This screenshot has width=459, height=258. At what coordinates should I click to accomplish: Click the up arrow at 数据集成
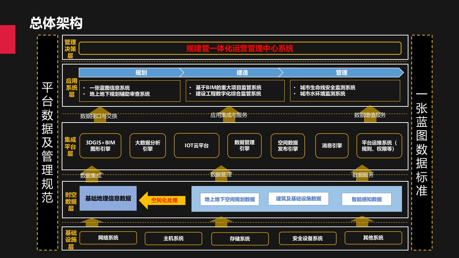pyautogui.click(x=92, y=174)
